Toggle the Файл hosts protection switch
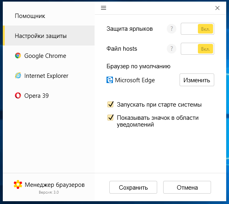Image resolution: width=229 pixels, height=204 pixels. [197, 49]
